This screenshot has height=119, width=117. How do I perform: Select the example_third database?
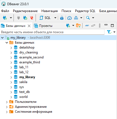(30, 62)
